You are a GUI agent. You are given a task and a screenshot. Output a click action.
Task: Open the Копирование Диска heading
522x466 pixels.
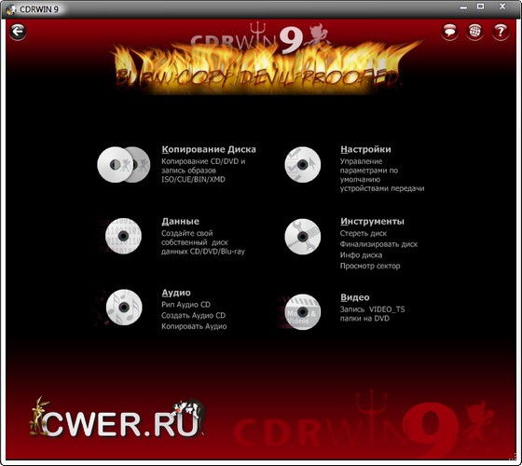(x=209, y=149)
